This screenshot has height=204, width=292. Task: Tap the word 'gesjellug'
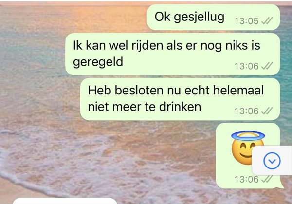199,17
